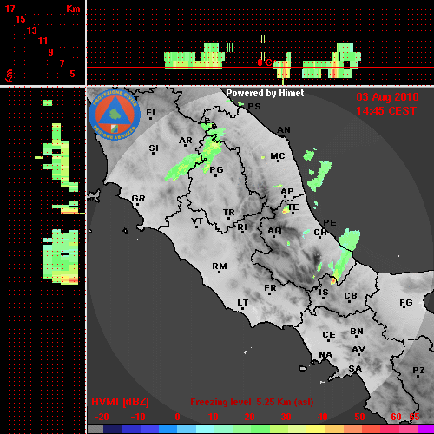Select the CE city label

329,335
